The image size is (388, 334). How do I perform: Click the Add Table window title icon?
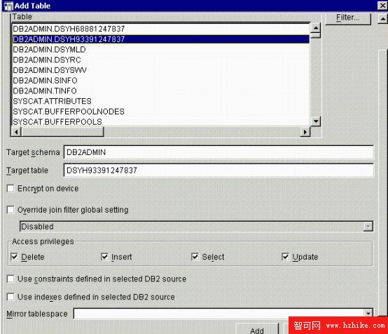pos(8,6)
